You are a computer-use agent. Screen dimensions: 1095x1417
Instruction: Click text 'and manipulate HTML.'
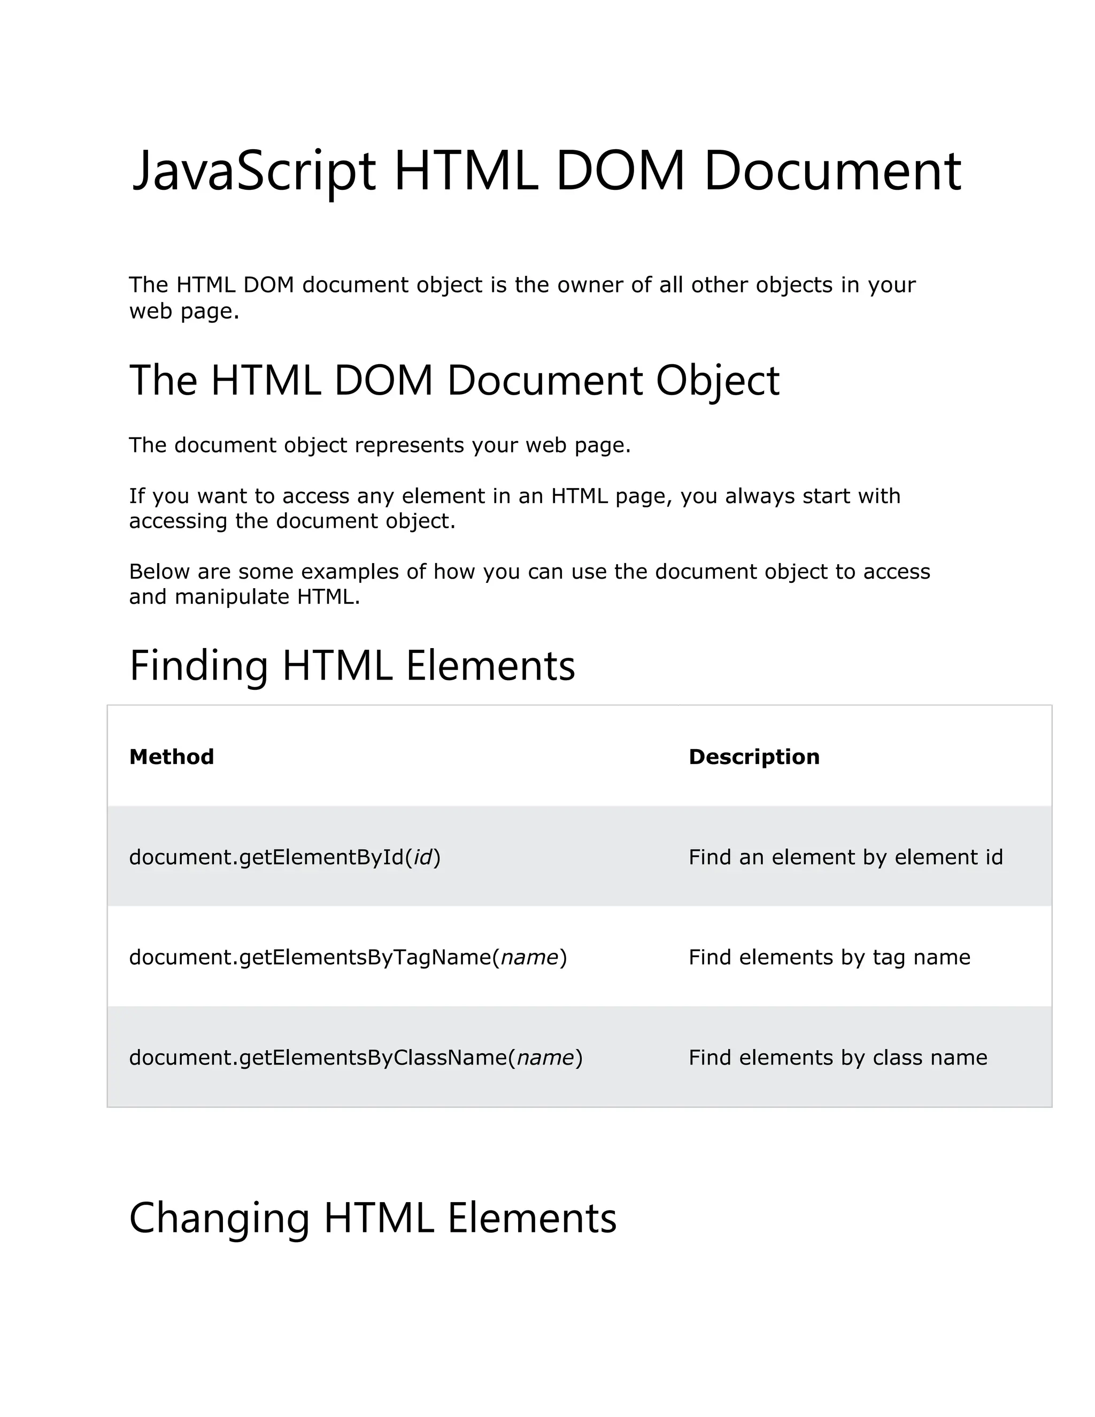pyautogui.click(x=244, y=597)
